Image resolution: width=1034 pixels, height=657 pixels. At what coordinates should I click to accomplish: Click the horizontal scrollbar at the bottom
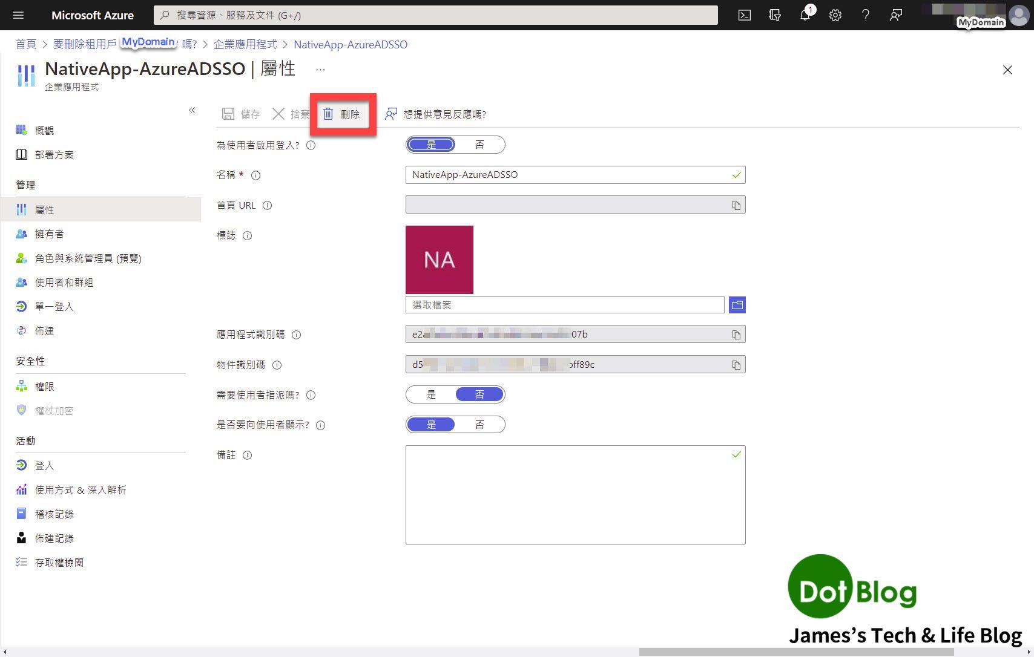(796, 652)
